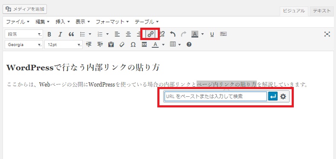Toggle bold formatting

49,34
